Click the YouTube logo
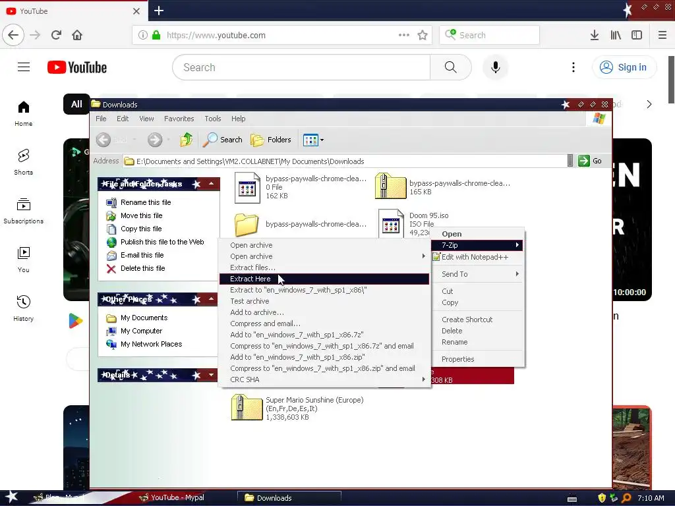 coord(77,67)
